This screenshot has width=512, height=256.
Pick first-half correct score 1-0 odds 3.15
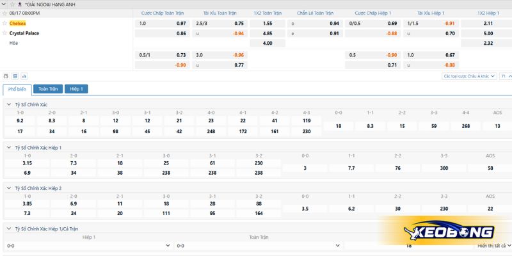28,163
